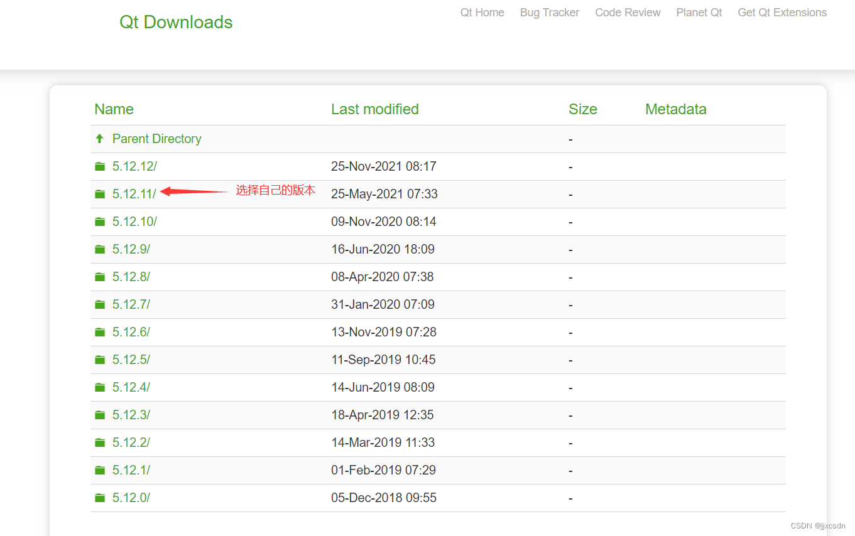Click the folder icon beside 5.12.11/
This screenshot has height=536, width=855.
(99, 194)
